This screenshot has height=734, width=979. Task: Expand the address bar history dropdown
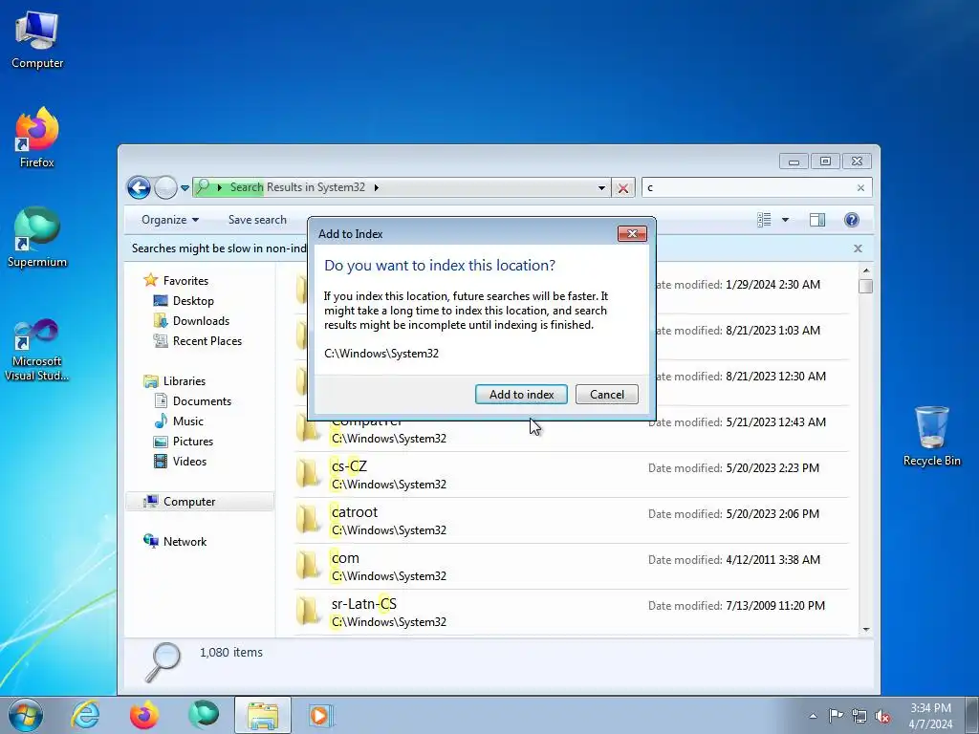tap(601, 188)
